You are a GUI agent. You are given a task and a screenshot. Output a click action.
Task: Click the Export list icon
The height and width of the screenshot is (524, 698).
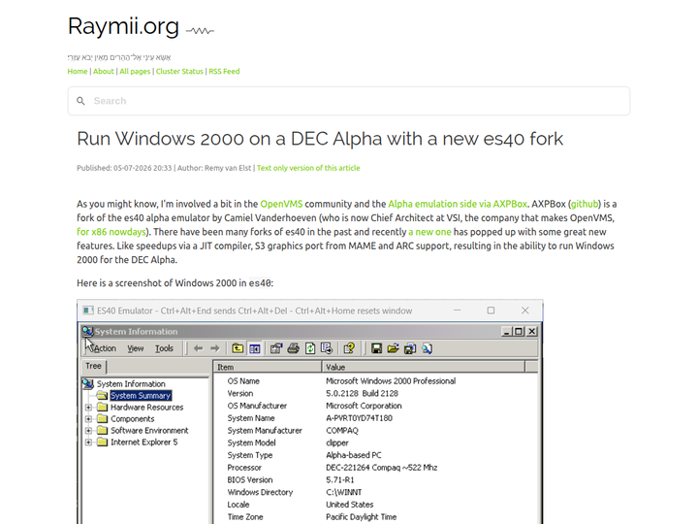327,348
